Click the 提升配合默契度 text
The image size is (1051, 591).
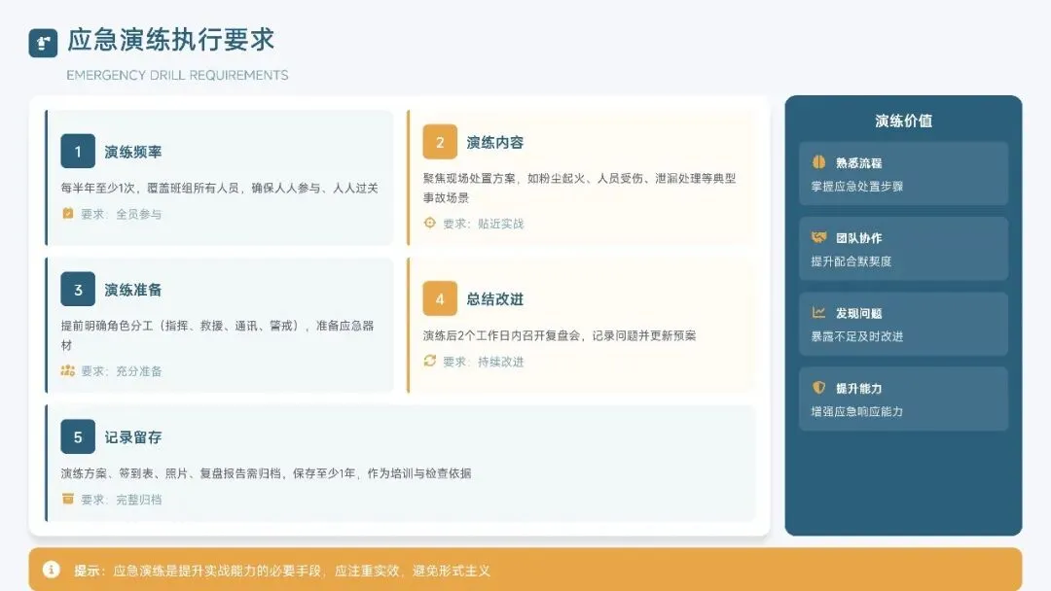click(x=852, y=261)
